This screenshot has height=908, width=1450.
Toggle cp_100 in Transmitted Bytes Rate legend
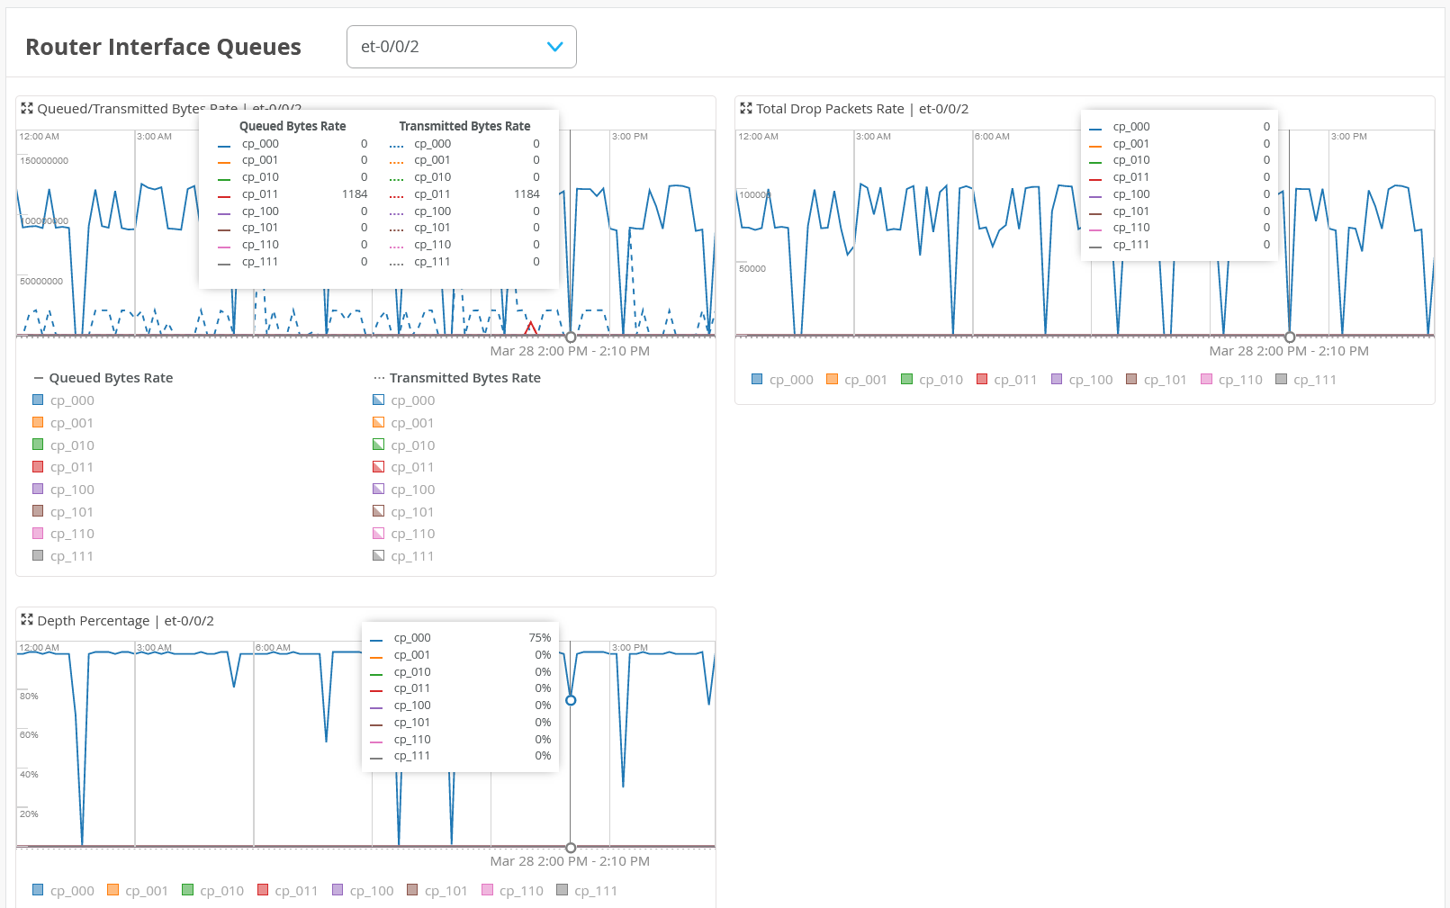click(404, 490)
